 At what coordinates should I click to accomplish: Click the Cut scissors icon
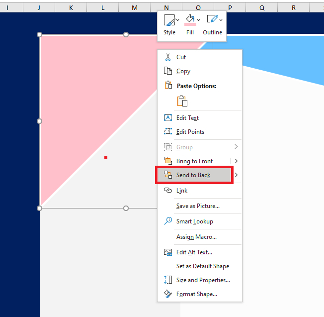[x=168, y=57]
